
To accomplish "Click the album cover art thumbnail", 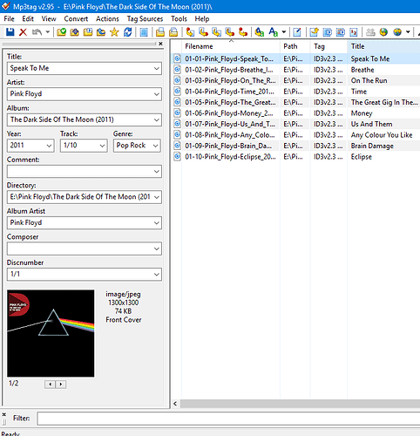I will [x=51, y=333].
